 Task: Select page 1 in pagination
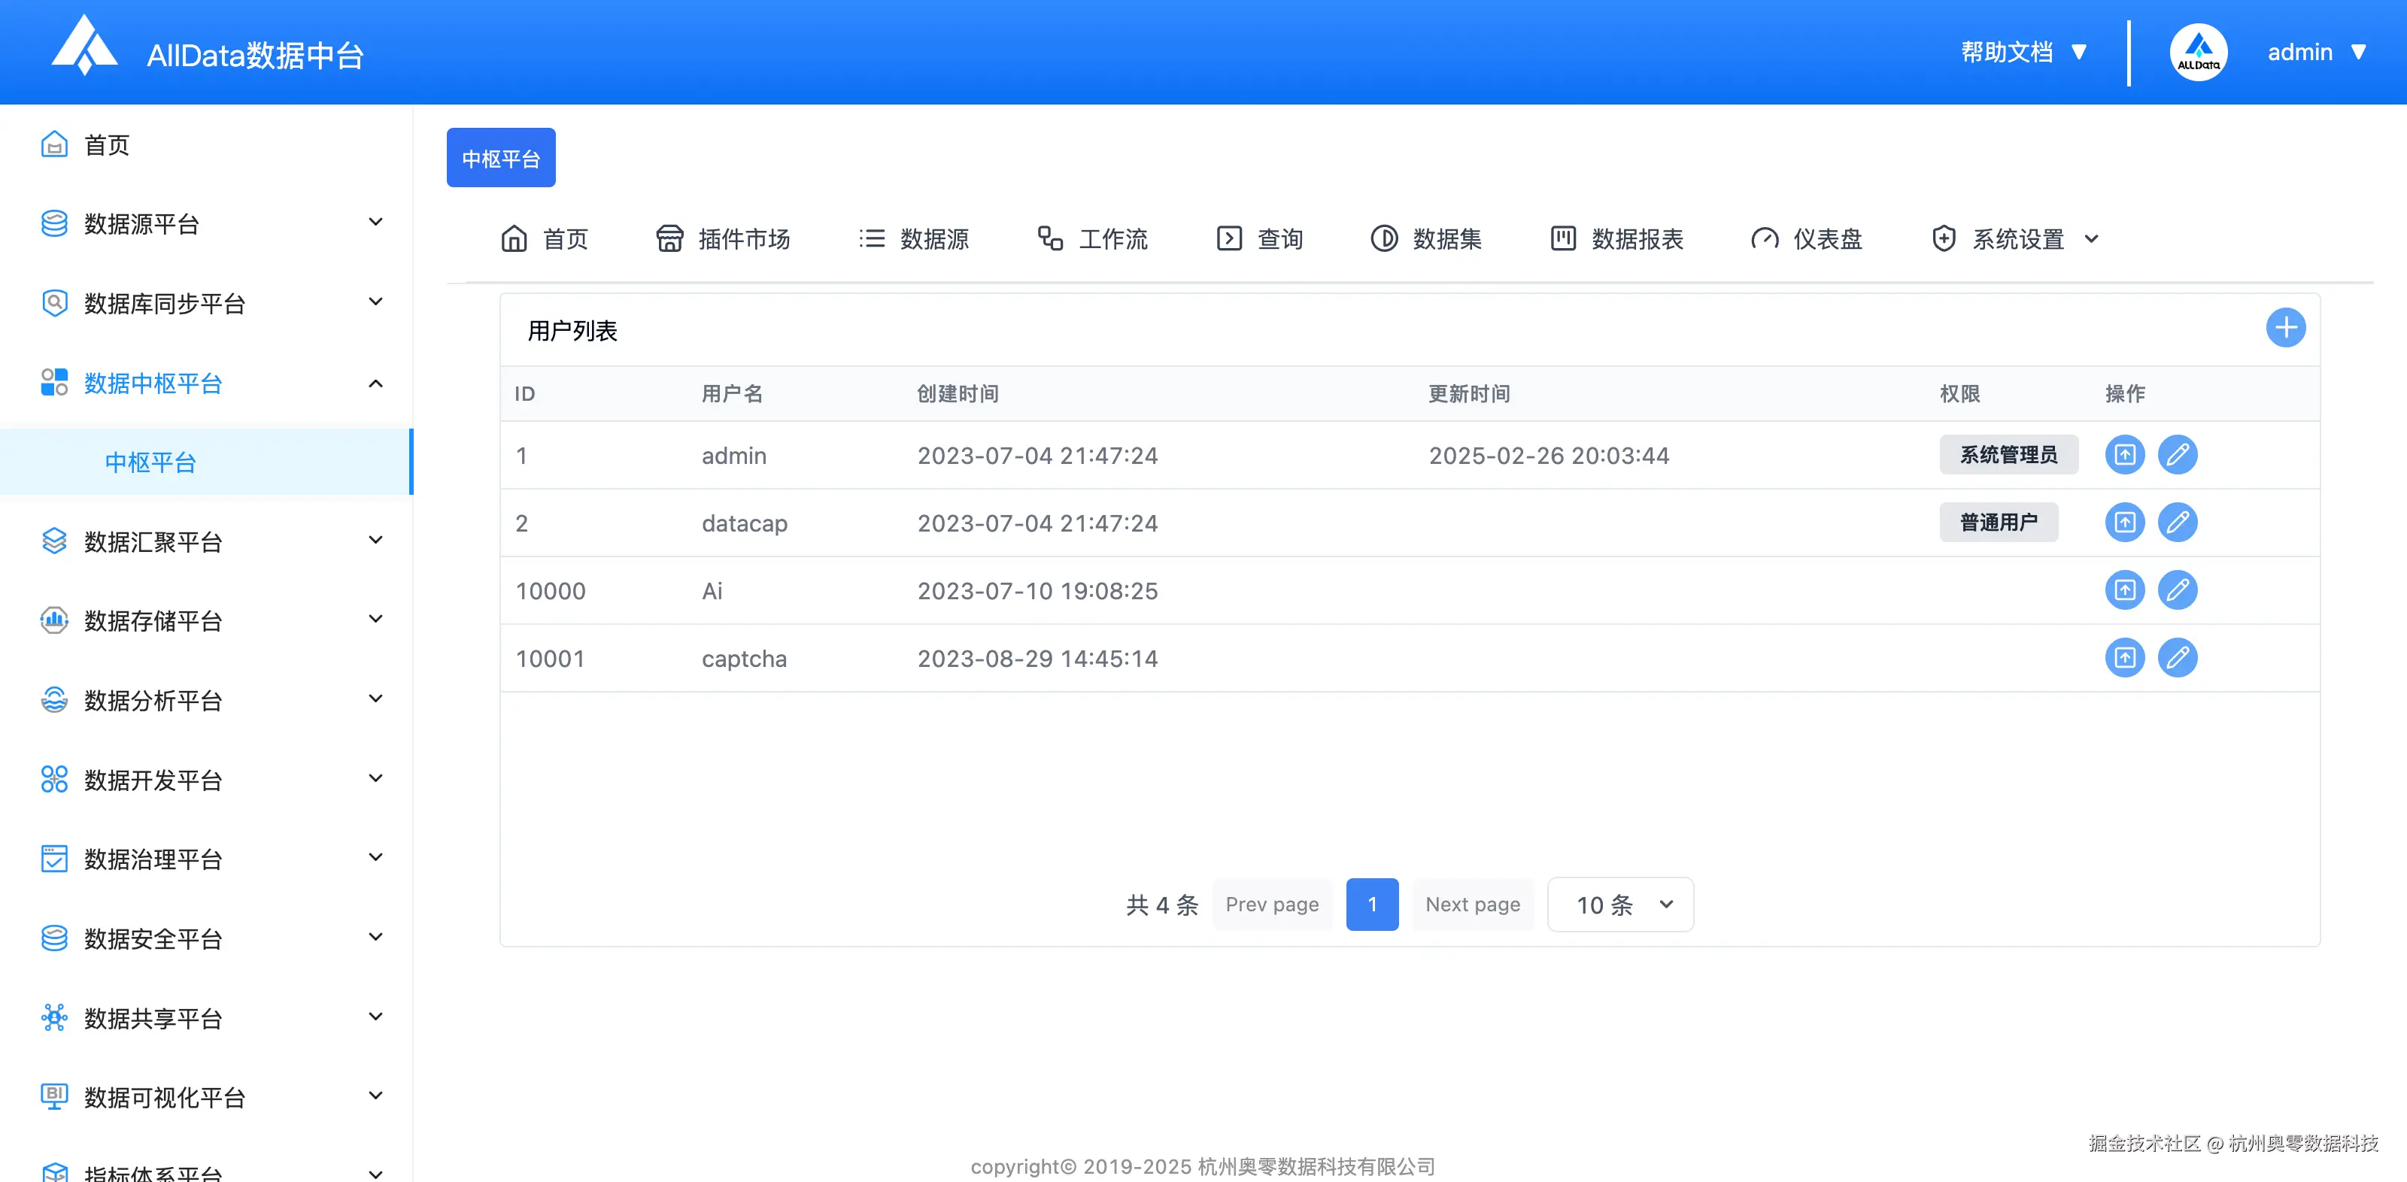pos(1372,905)
